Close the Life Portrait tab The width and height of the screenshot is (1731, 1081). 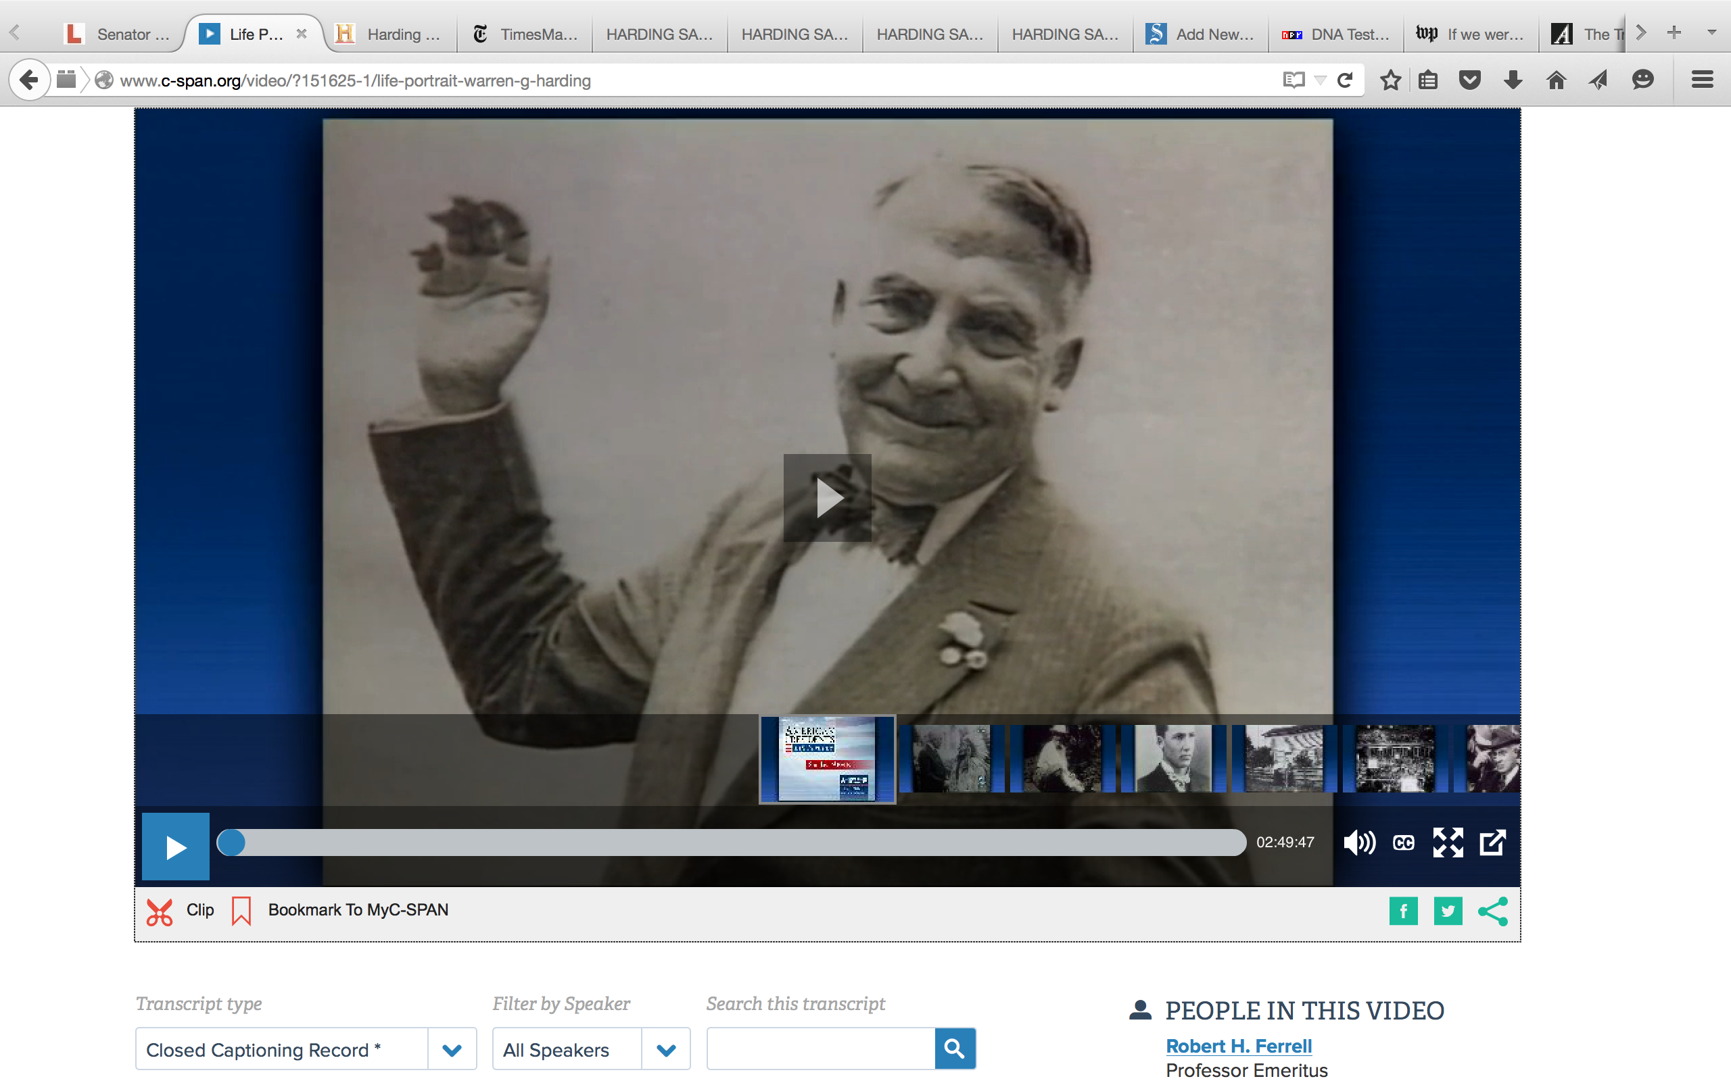(301, 34)
